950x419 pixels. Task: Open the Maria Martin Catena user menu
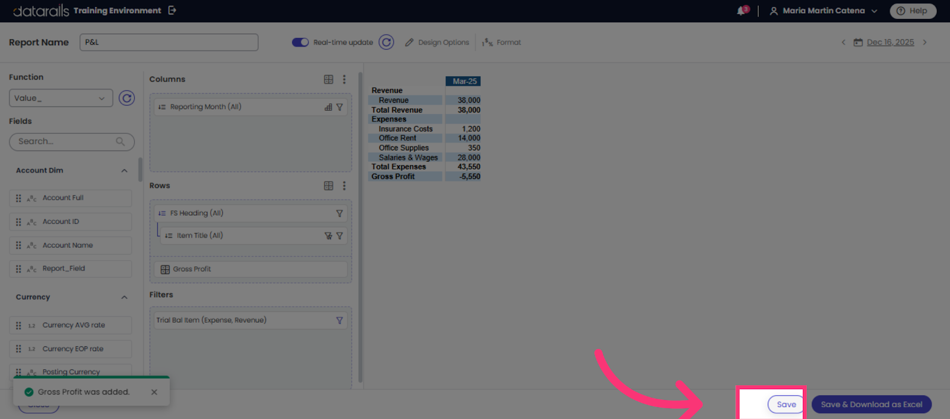pyautogui.click(x=824, y=11)
